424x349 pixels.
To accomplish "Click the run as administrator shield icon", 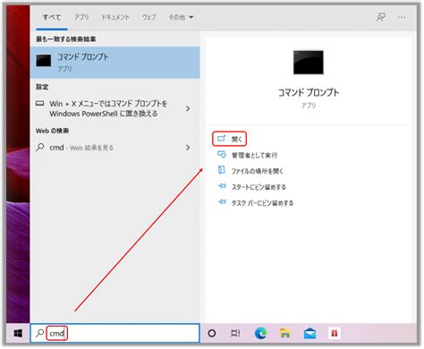I will [222, 155].
